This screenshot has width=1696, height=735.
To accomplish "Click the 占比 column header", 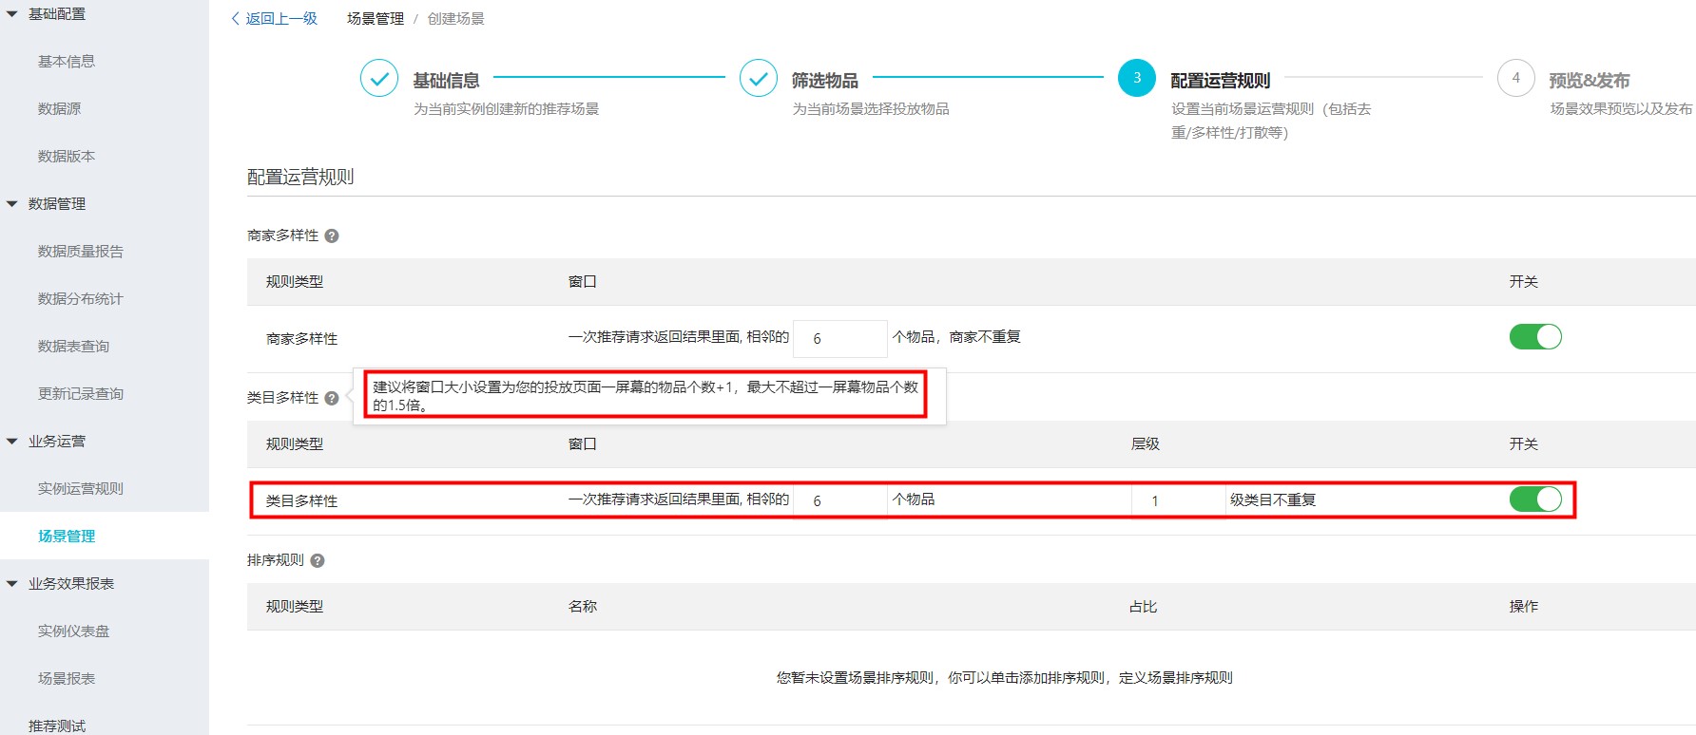I will point(1144,607).
